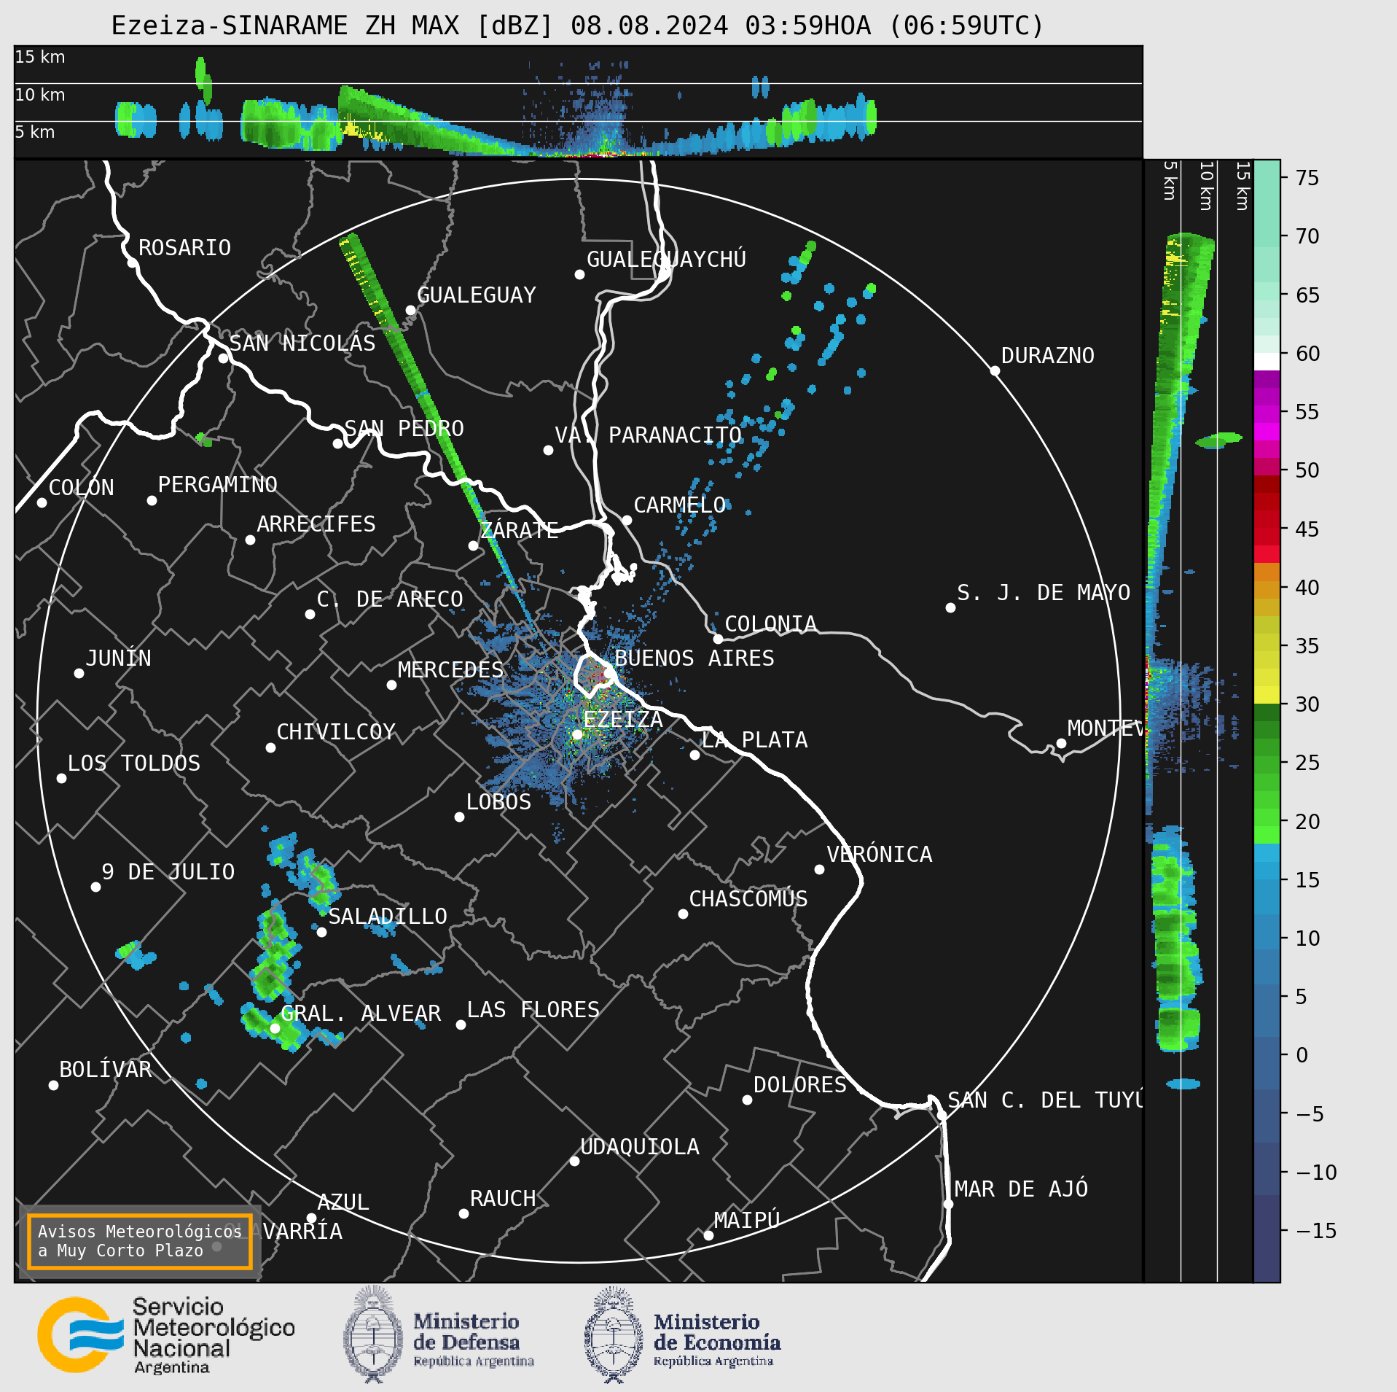
Task: Click the Ministerio de Economía text
Action: [717, 1341]
